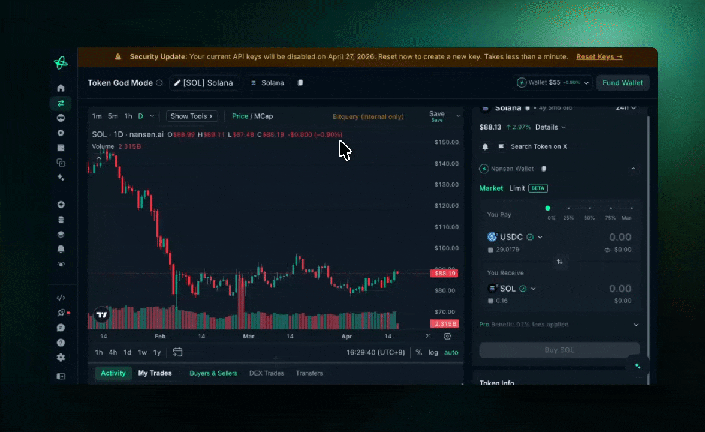This screenshot has width=705, height=432.
Task: Select the swap arrows trade icon in sidebar
Action: 61,103
